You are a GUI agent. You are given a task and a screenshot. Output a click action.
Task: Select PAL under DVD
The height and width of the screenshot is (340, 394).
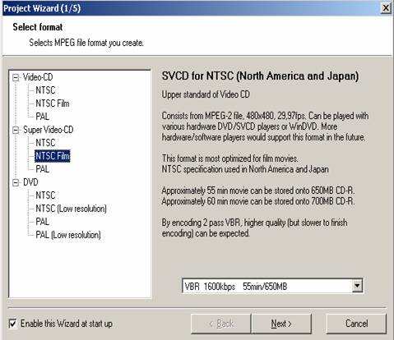tap(43, 222)
